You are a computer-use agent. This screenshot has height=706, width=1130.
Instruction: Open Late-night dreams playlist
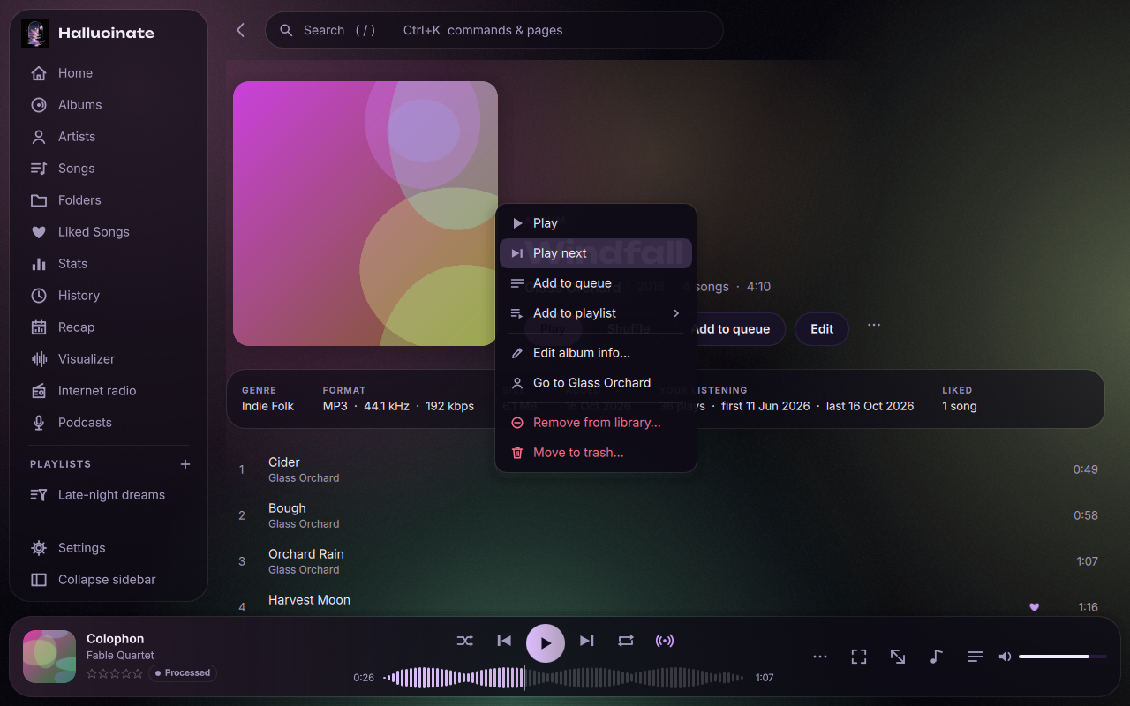(x=109, y=495)
